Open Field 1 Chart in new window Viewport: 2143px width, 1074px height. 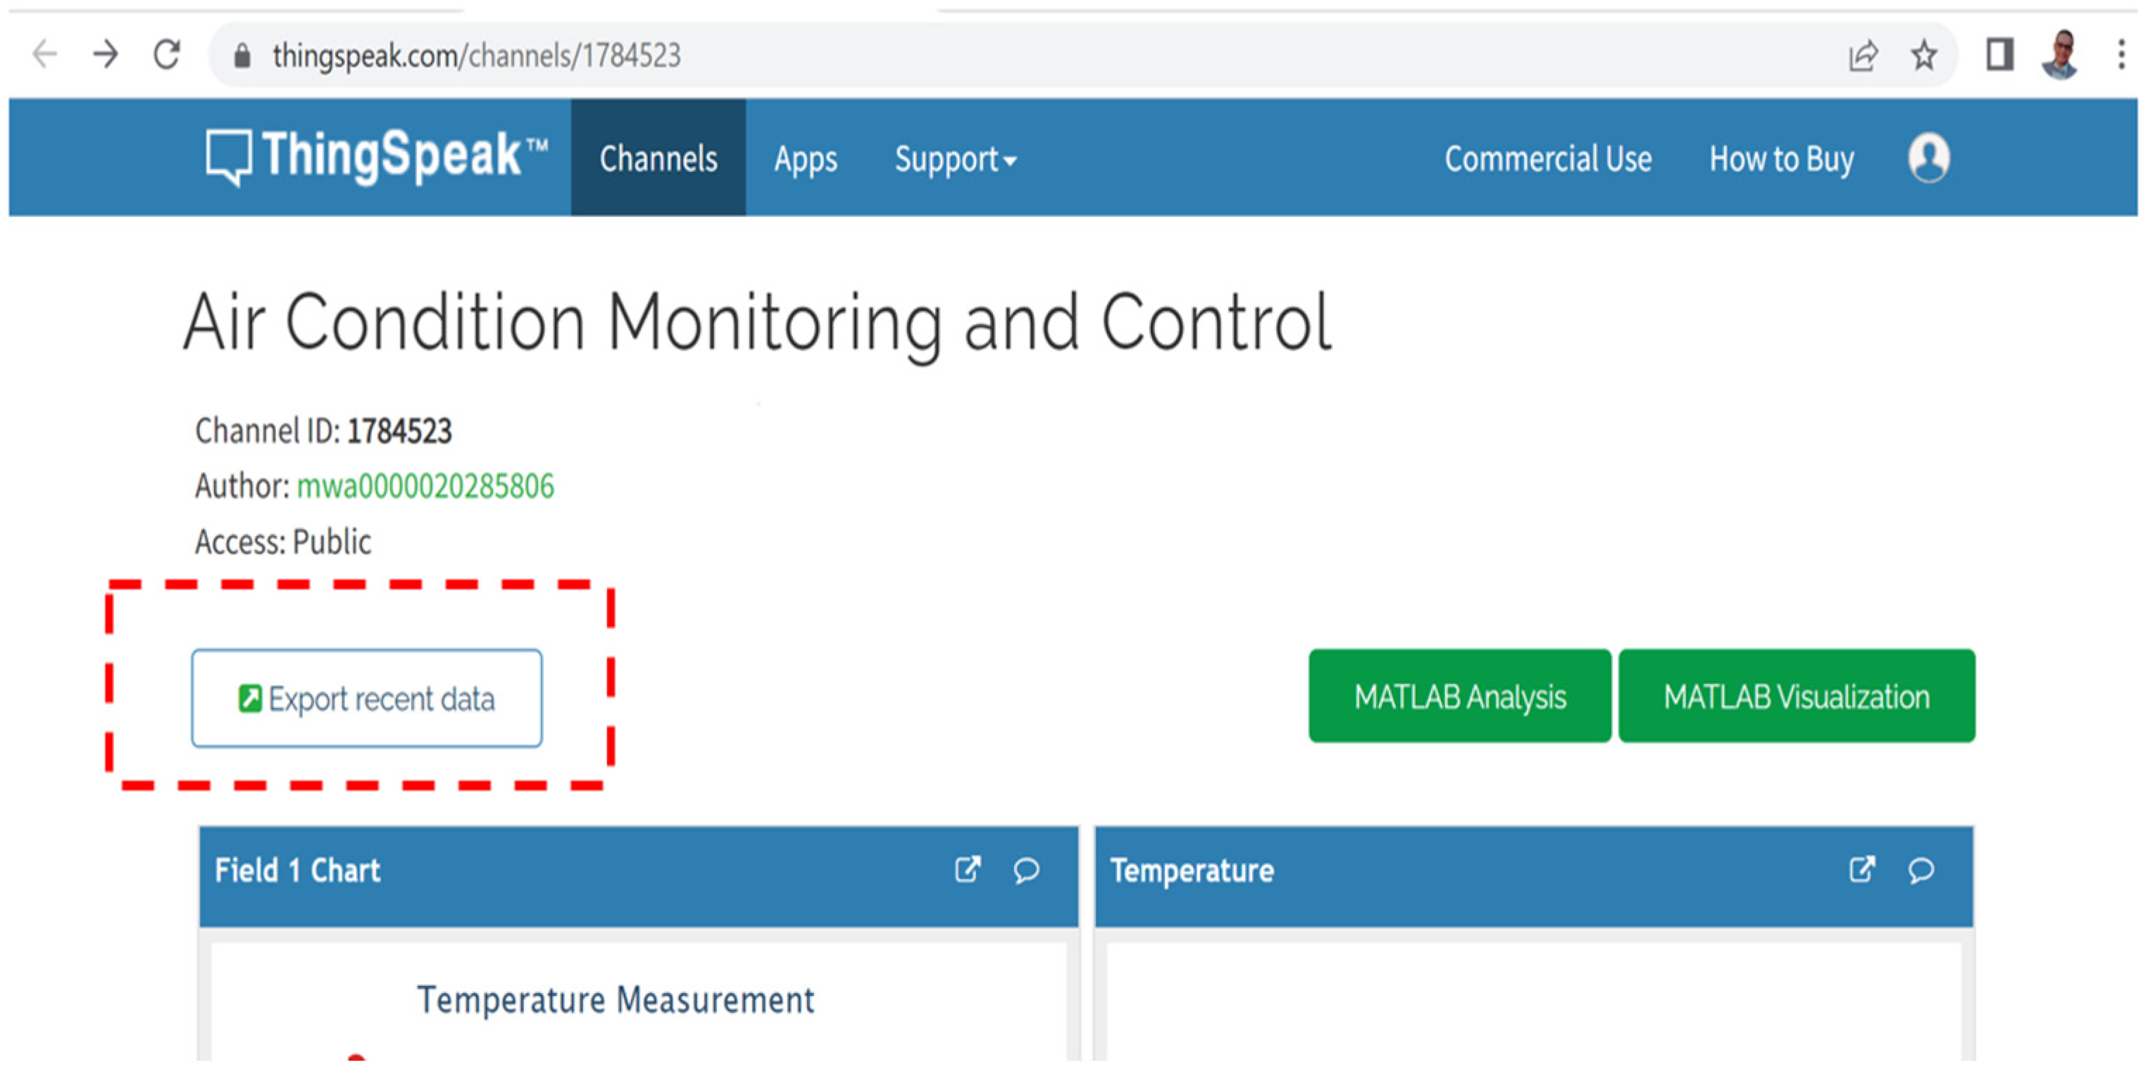(967, 869)
